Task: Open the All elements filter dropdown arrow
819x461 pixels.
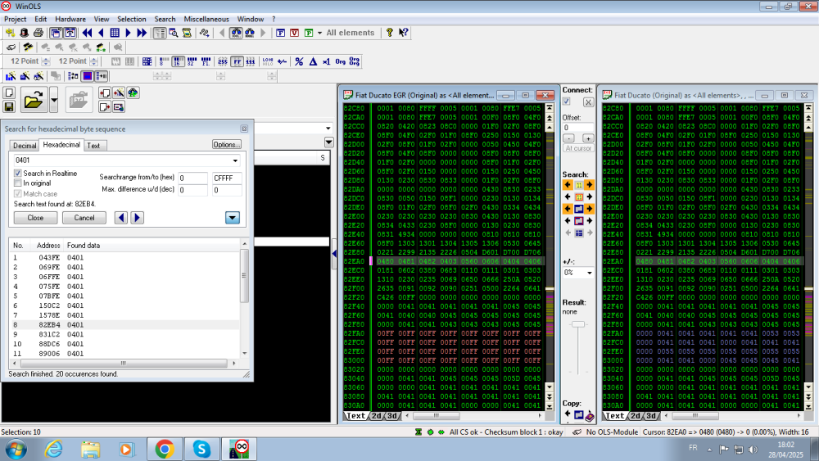Action: coord(319,33)
